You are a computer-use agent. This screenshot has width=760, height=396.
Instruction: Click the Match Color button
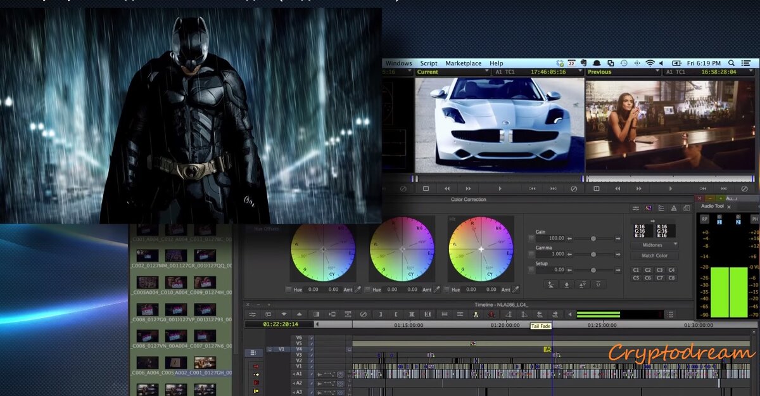tap(654, 255)
